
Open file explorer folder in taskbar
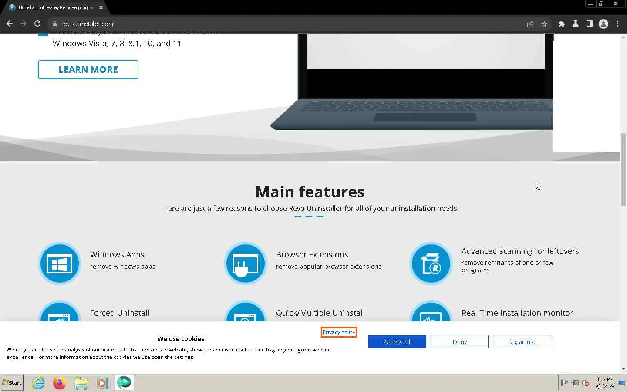[x=81, y=383]
